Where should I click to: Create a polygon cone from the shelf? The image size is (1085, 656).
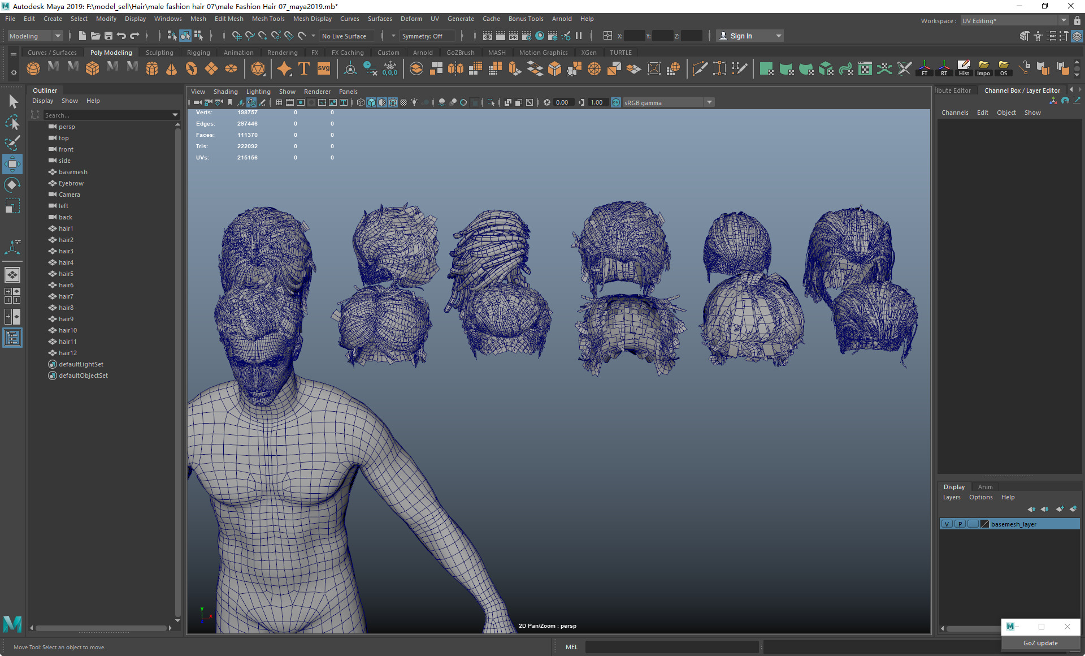point(171,69)
